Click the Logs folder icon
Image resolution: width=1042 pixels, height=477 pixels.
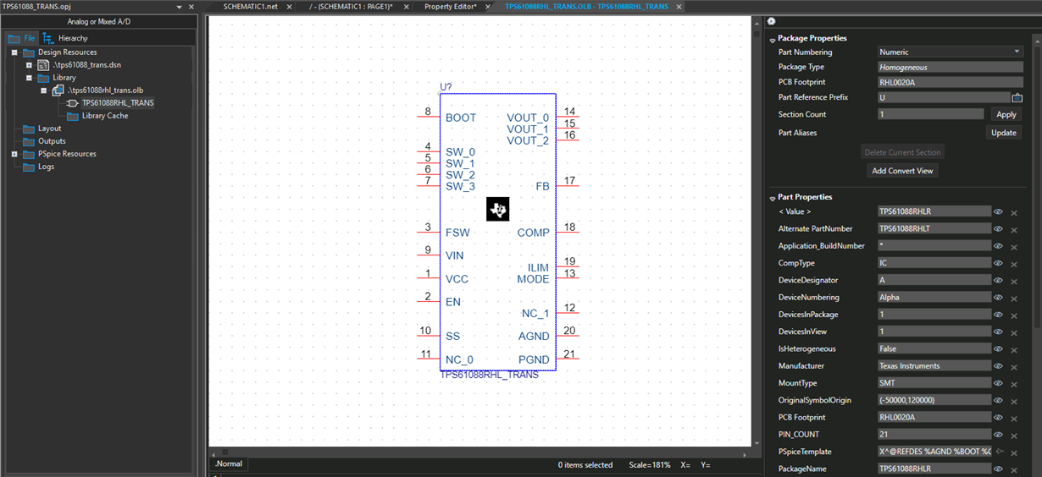pyautogui.click(x=29, y=167)
